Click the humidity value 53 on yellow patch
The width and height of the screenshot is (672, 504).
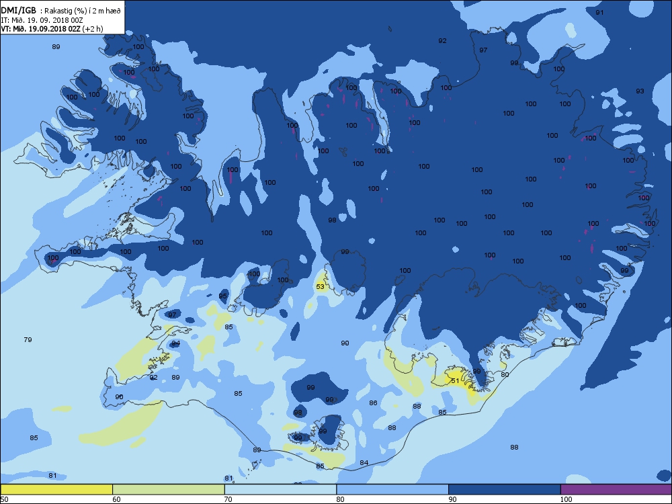320,287
